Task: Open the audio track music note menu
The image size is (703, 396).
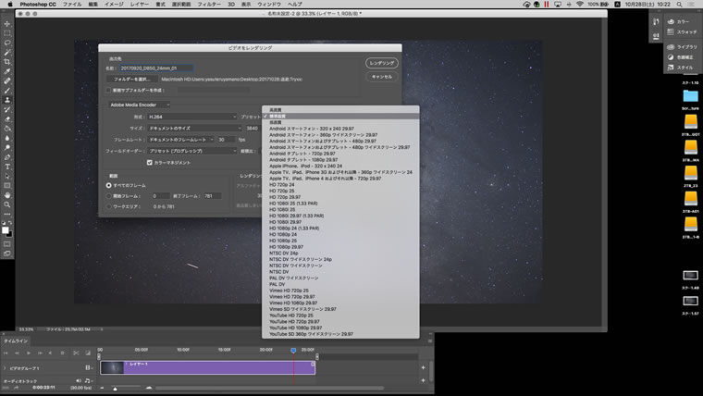Action: [88, 381]
